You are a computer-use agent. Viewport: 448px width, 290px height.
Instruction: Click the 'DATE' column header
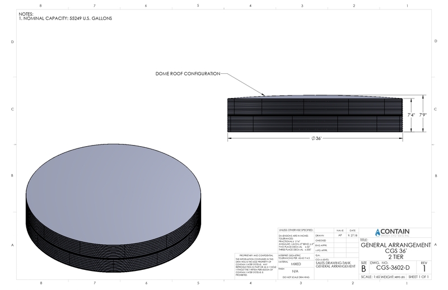352,230
